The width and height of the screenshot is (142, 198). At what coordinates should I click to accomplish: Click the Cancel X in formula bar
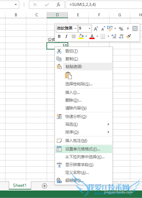point(35,5)
